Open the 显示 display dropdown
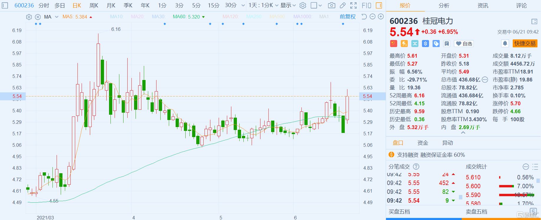 click(288, 5)
